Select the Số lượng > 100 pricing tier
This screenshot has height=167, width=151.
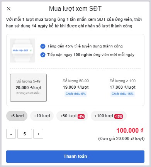pos(122,88)
